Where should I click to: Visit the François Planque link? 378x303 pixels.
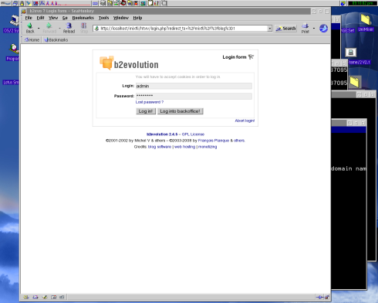coord(214,141)
